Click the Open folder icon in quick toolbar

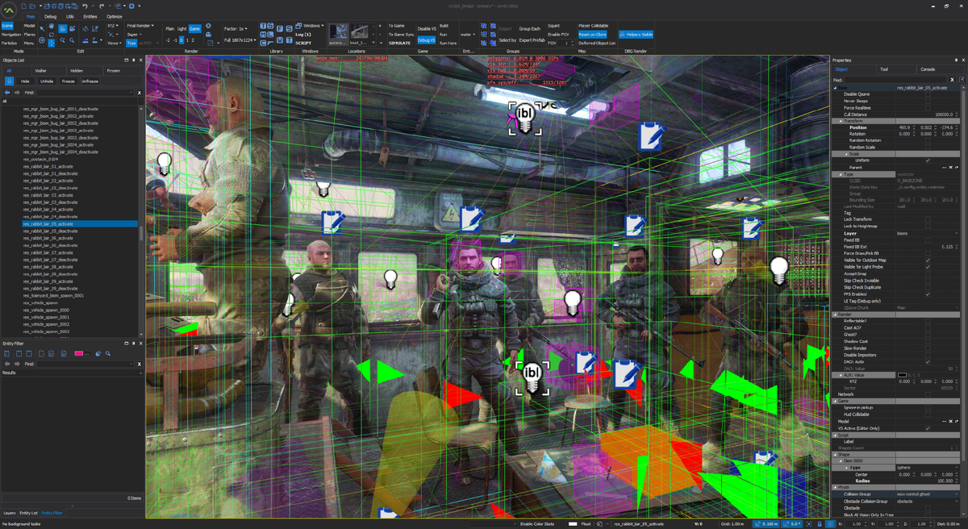32,6
